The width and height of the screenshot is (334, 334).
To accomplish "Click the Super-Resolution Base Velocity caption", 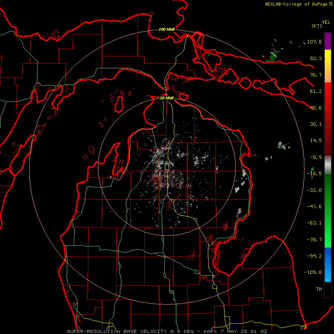I will point(167,331).
